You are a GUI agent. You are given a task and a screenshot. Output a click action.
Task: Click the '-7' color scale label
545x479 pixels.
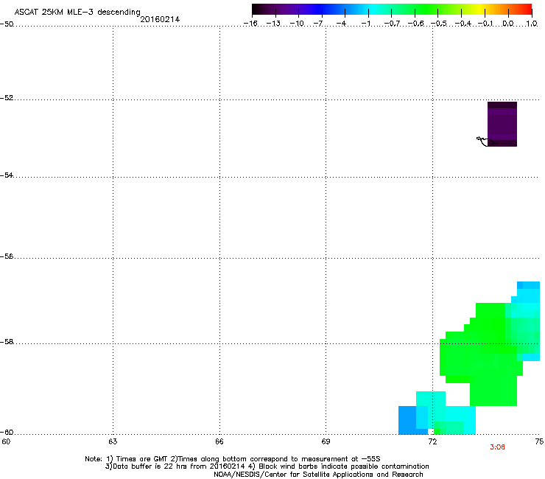[x=318, y=24]
